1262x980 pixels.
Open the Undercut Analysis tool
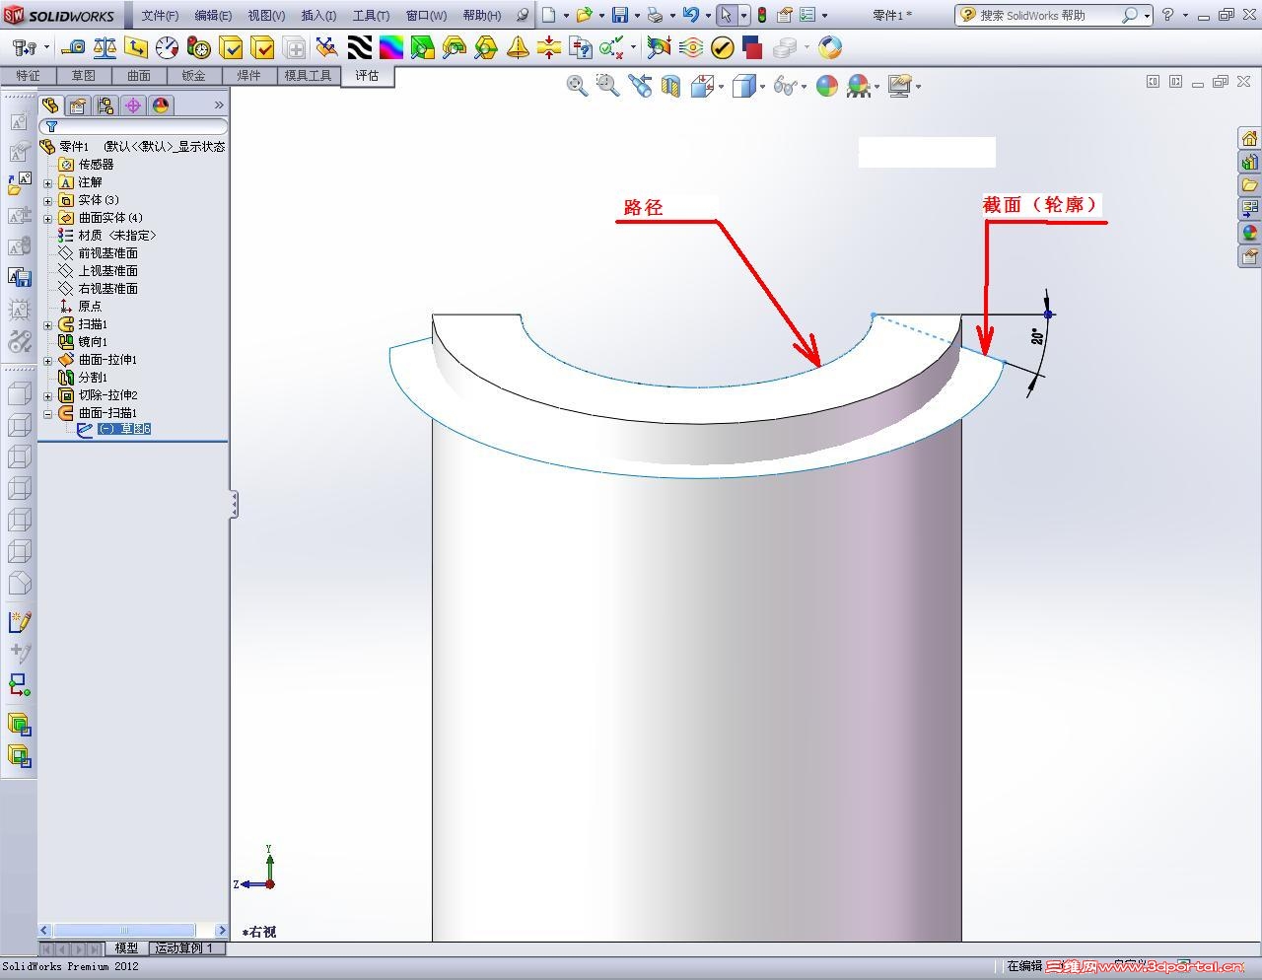[454, 47]
